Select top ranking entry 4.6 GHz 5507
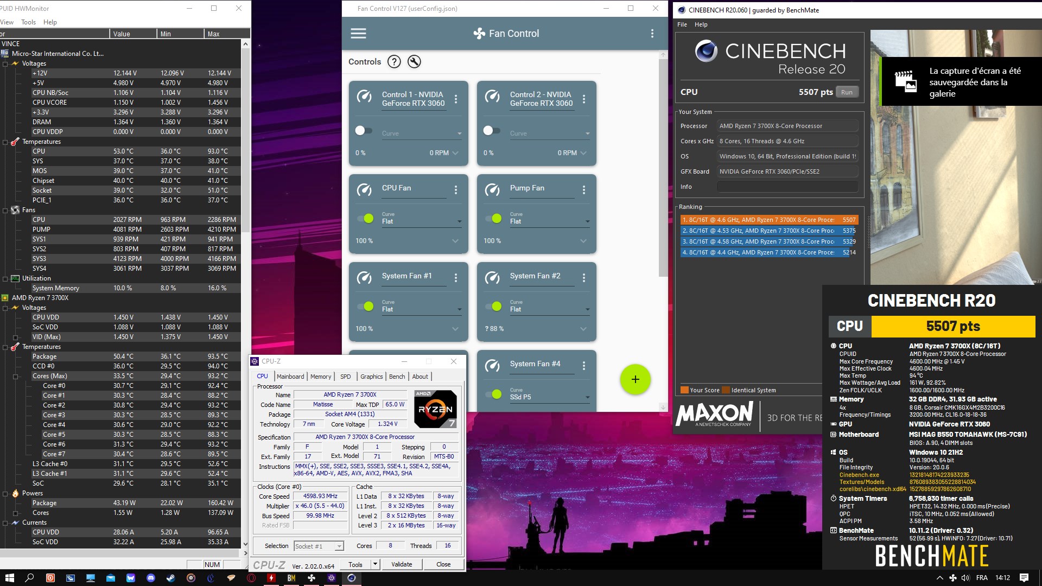This screenshot has width=1042, height=586. 769,220
